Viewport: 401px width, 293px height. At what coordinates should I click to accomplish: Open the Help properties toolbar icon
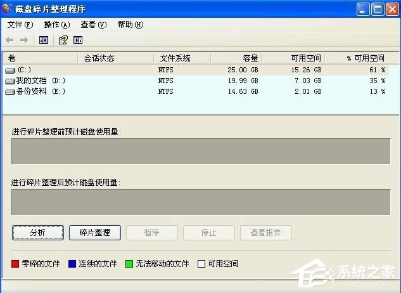coord(63,40)
